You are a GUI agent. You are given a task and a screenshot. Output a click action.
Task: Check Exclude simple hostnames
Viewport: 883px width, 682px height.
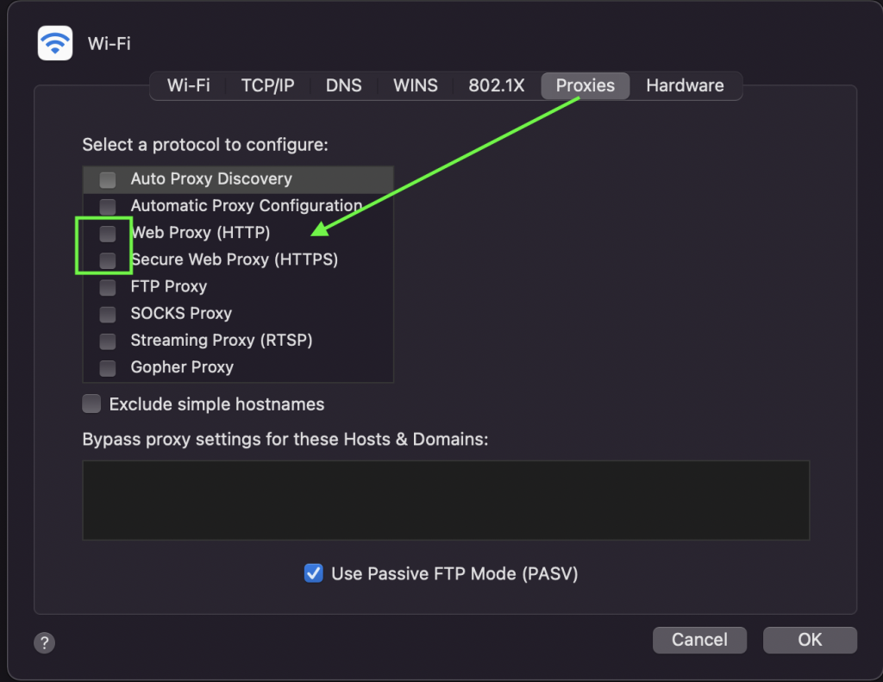coord(91,404)
